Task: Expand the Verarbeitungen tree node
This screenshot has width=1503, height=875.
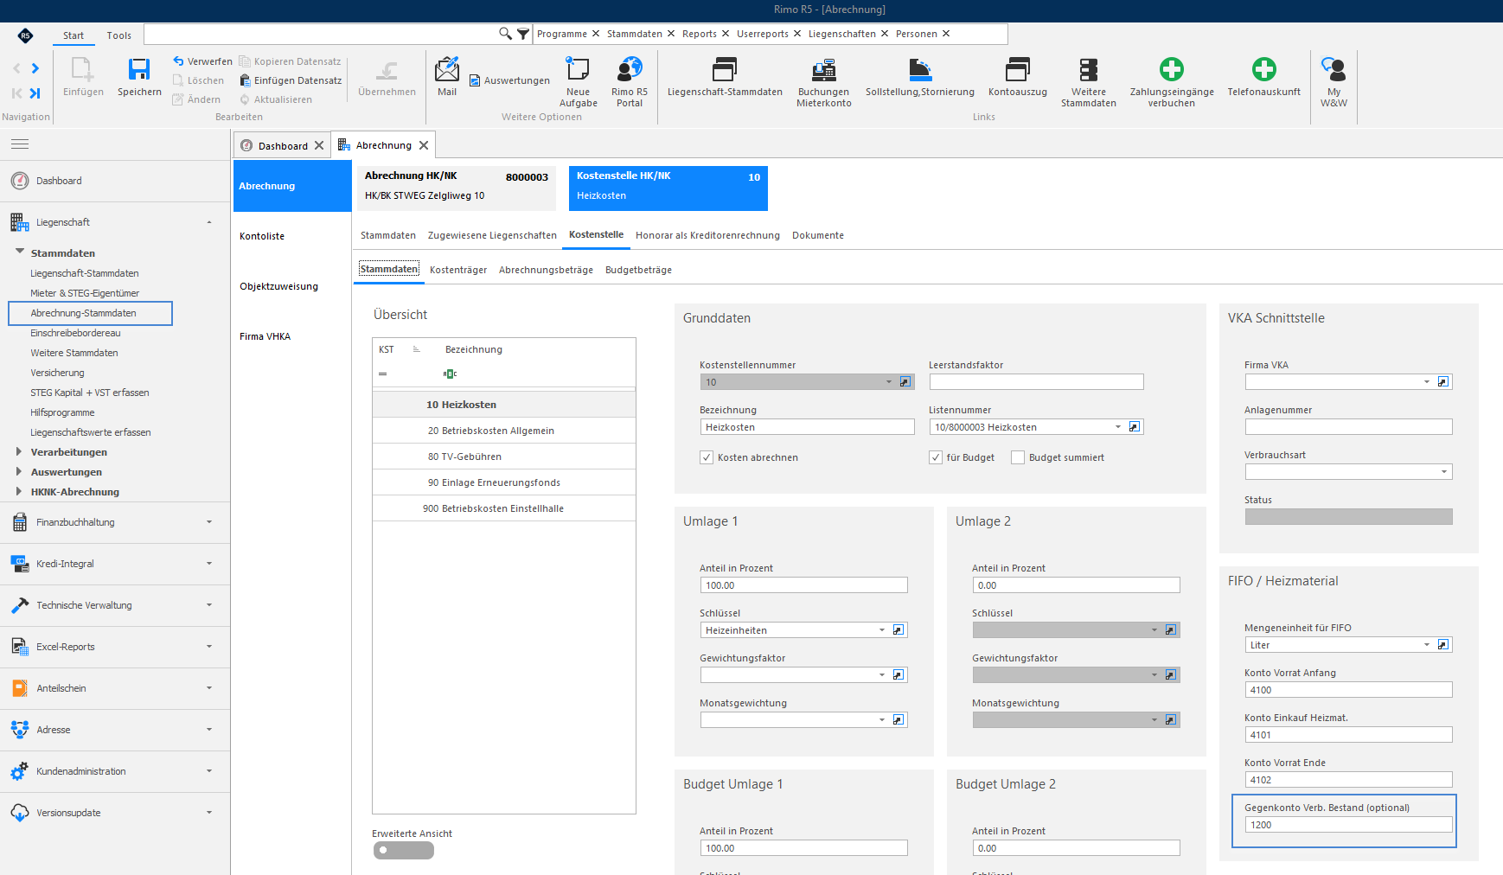Action: 19,451
